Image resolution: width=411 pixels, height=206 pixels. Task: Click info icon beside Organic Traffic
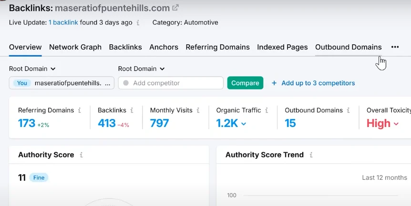pyautogui.click(x=267, y=110)
